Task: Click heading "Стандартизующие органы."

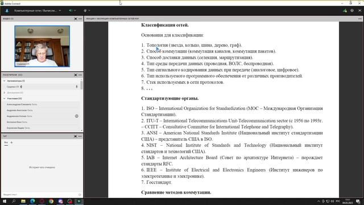Action: (170, 99)
